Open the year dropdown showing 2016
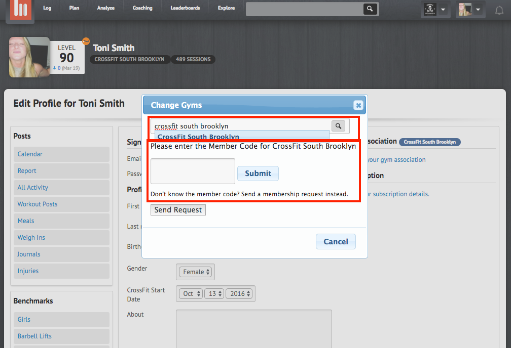Viewport: 511px width, 348px height. click(239, 294)
